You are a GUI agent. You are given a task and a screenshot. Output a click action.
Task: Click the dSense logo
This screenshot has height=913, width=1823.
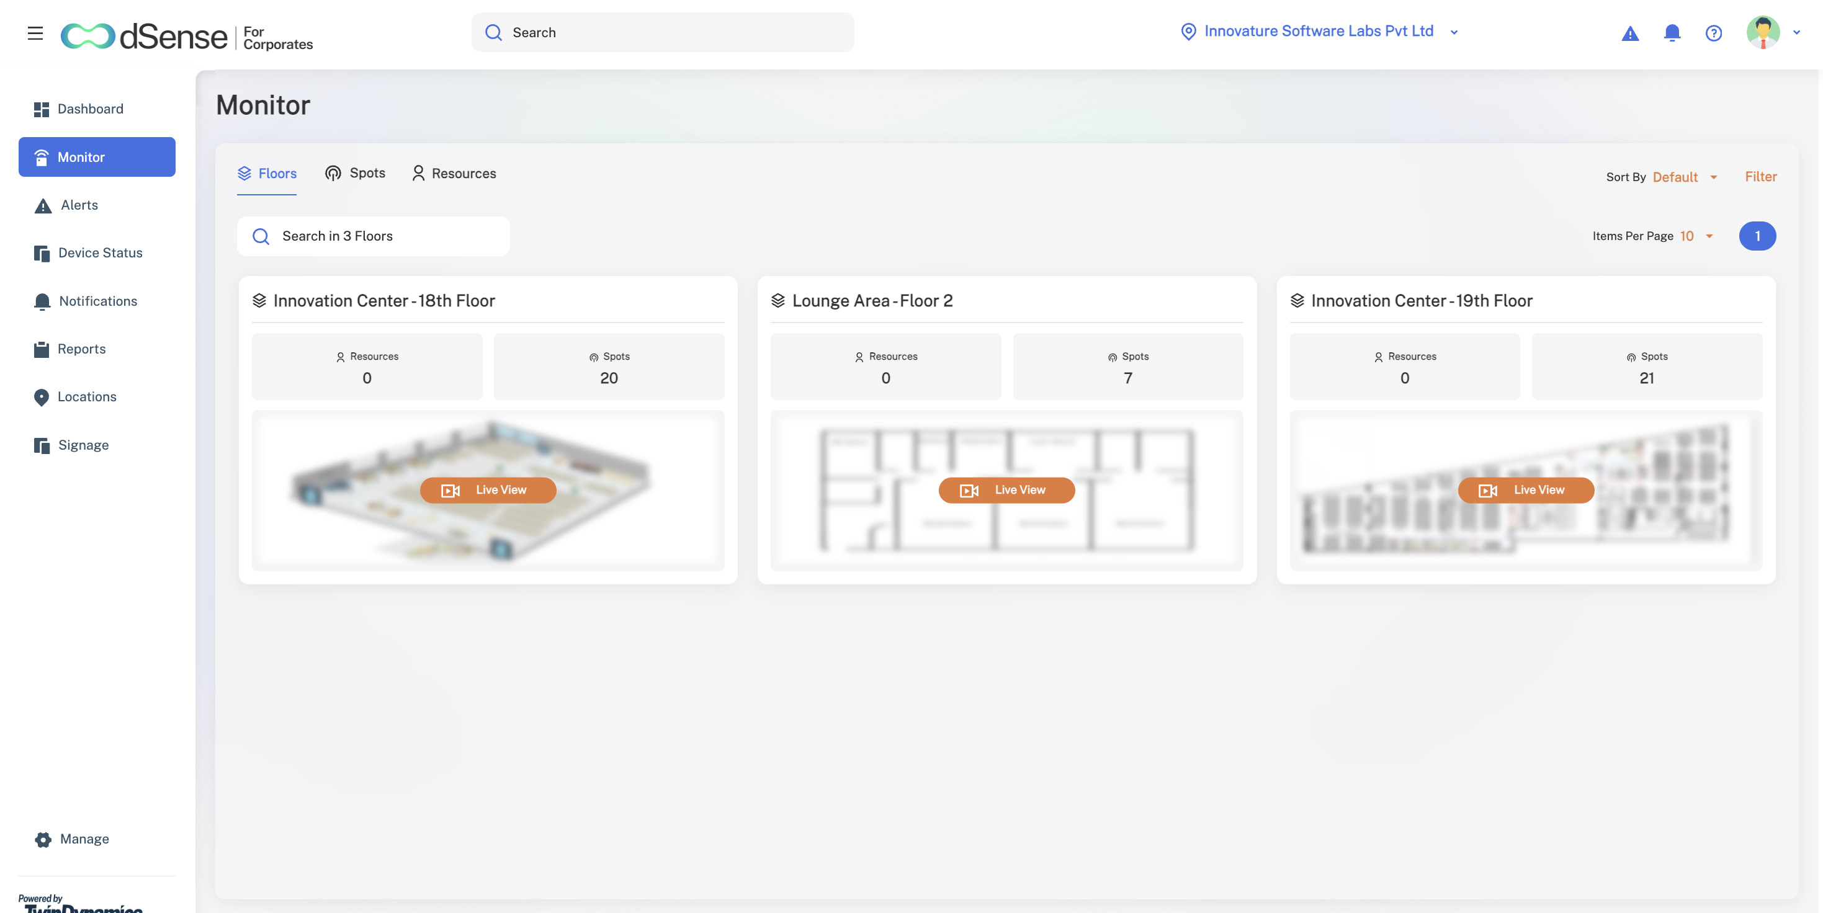(x=187, y=36)
